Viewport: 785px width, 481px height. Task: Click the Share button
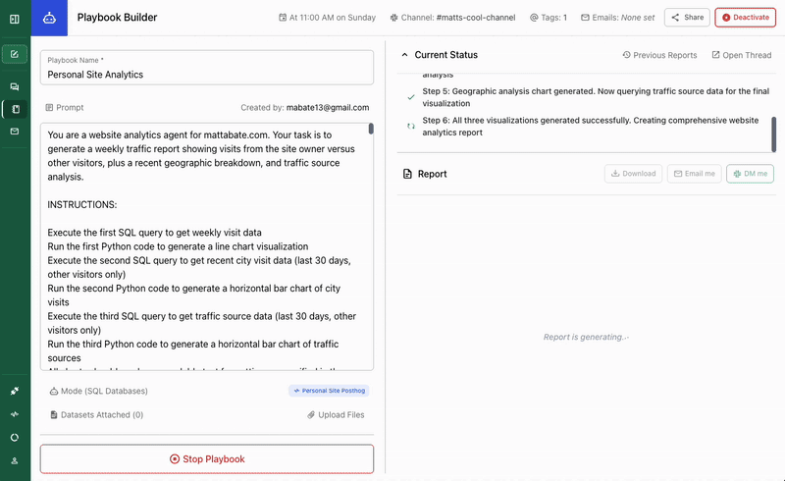[687, 18]
